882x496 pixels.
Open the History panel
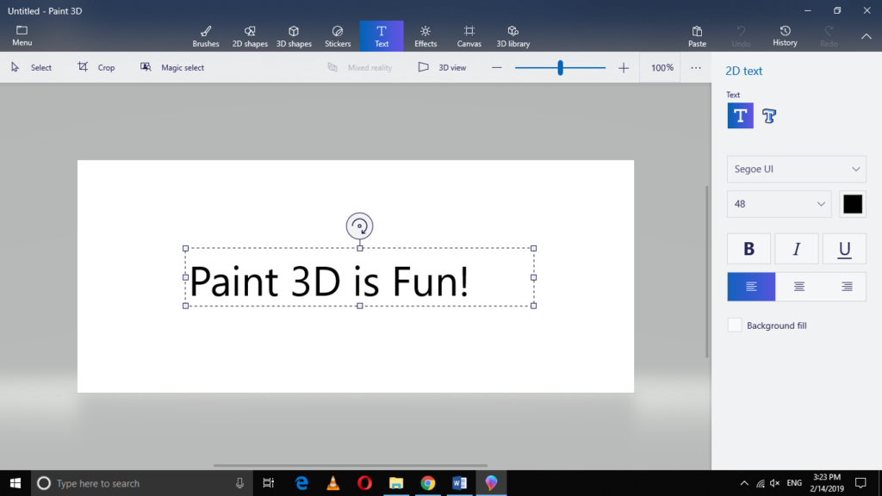tap(785, 35)
